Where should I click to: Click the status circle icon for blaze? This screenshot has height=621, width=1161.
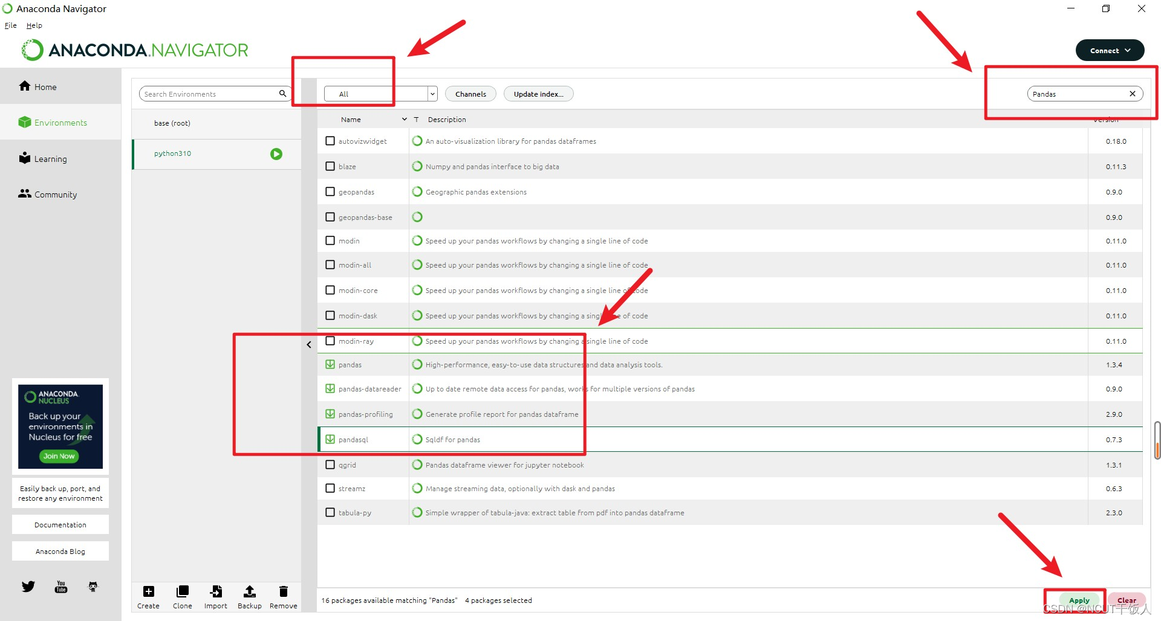(417, 166)
